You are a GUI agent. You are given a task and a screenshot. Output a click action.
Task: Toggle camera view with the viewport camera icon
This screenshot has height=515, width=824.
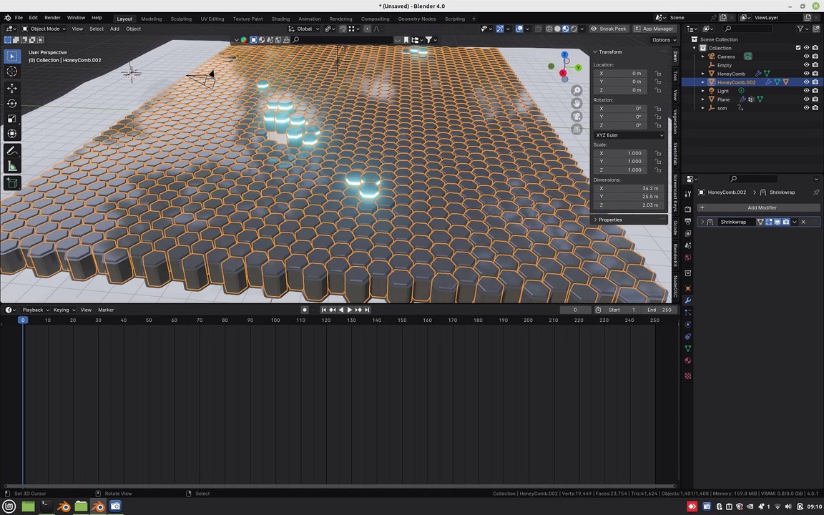click(x=577, y=116)
